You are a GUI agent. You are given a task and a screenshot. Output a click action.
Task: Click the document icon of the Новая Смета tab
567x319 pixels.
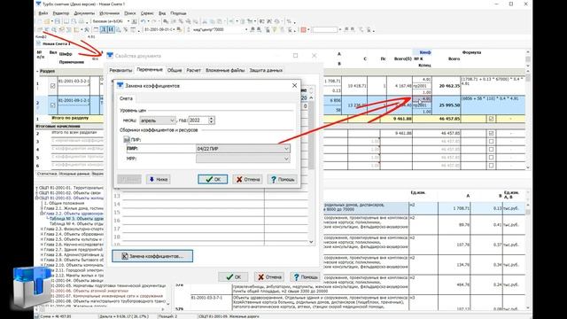pos(39,43)
